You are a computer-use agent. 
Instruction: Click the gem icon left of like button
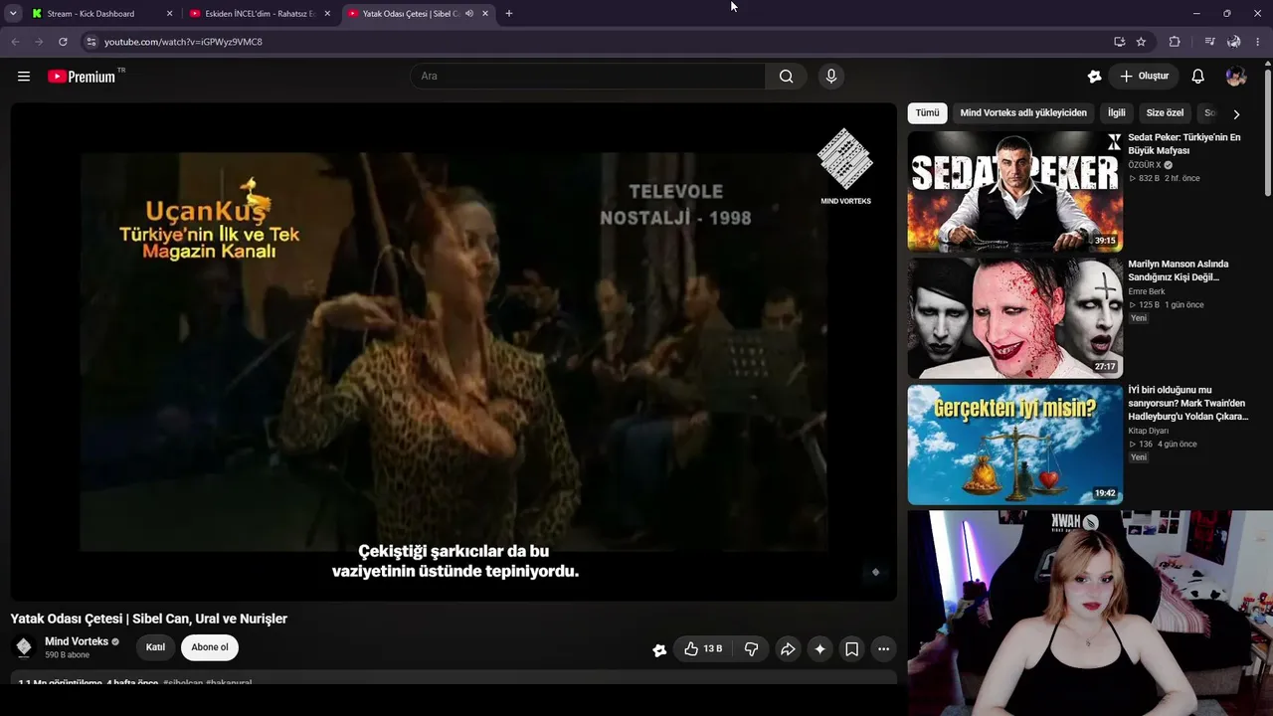pyautogui.click(x=659, y=650)
